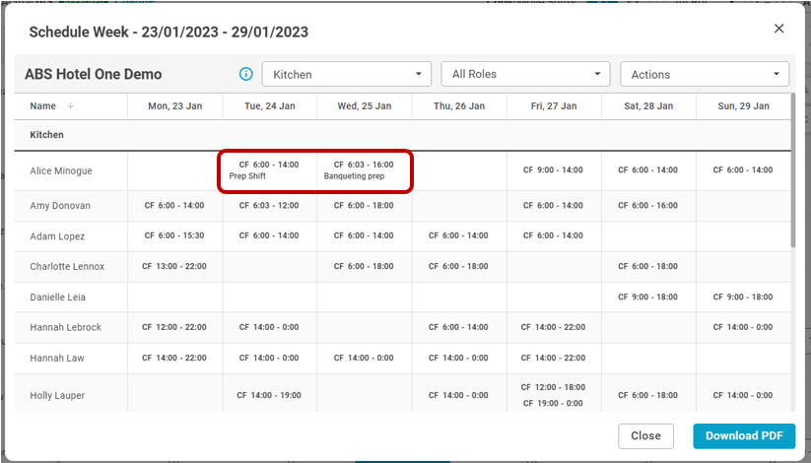Open the All Roles dropdown

525,74
